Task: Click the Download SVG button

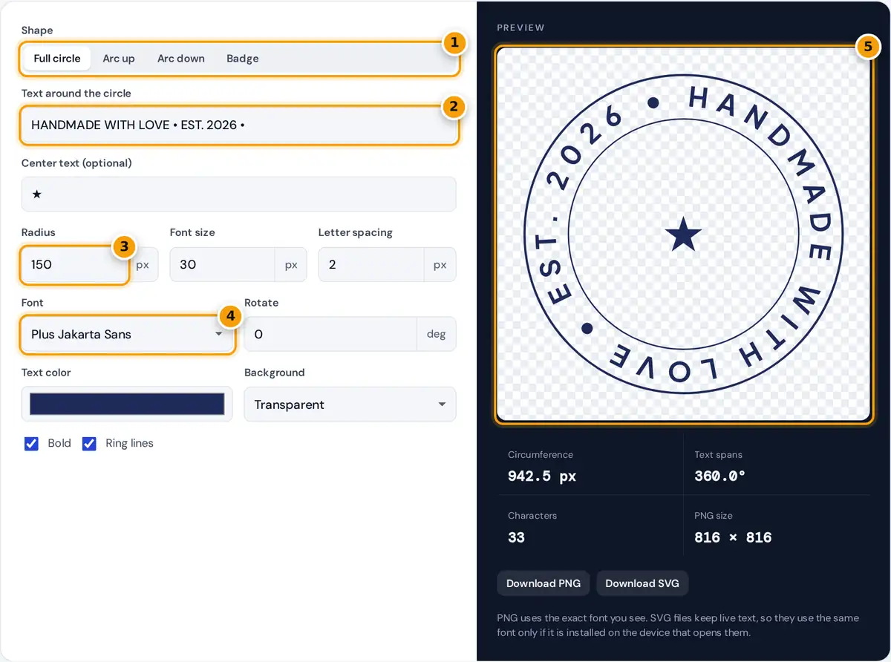Action: 642,583
